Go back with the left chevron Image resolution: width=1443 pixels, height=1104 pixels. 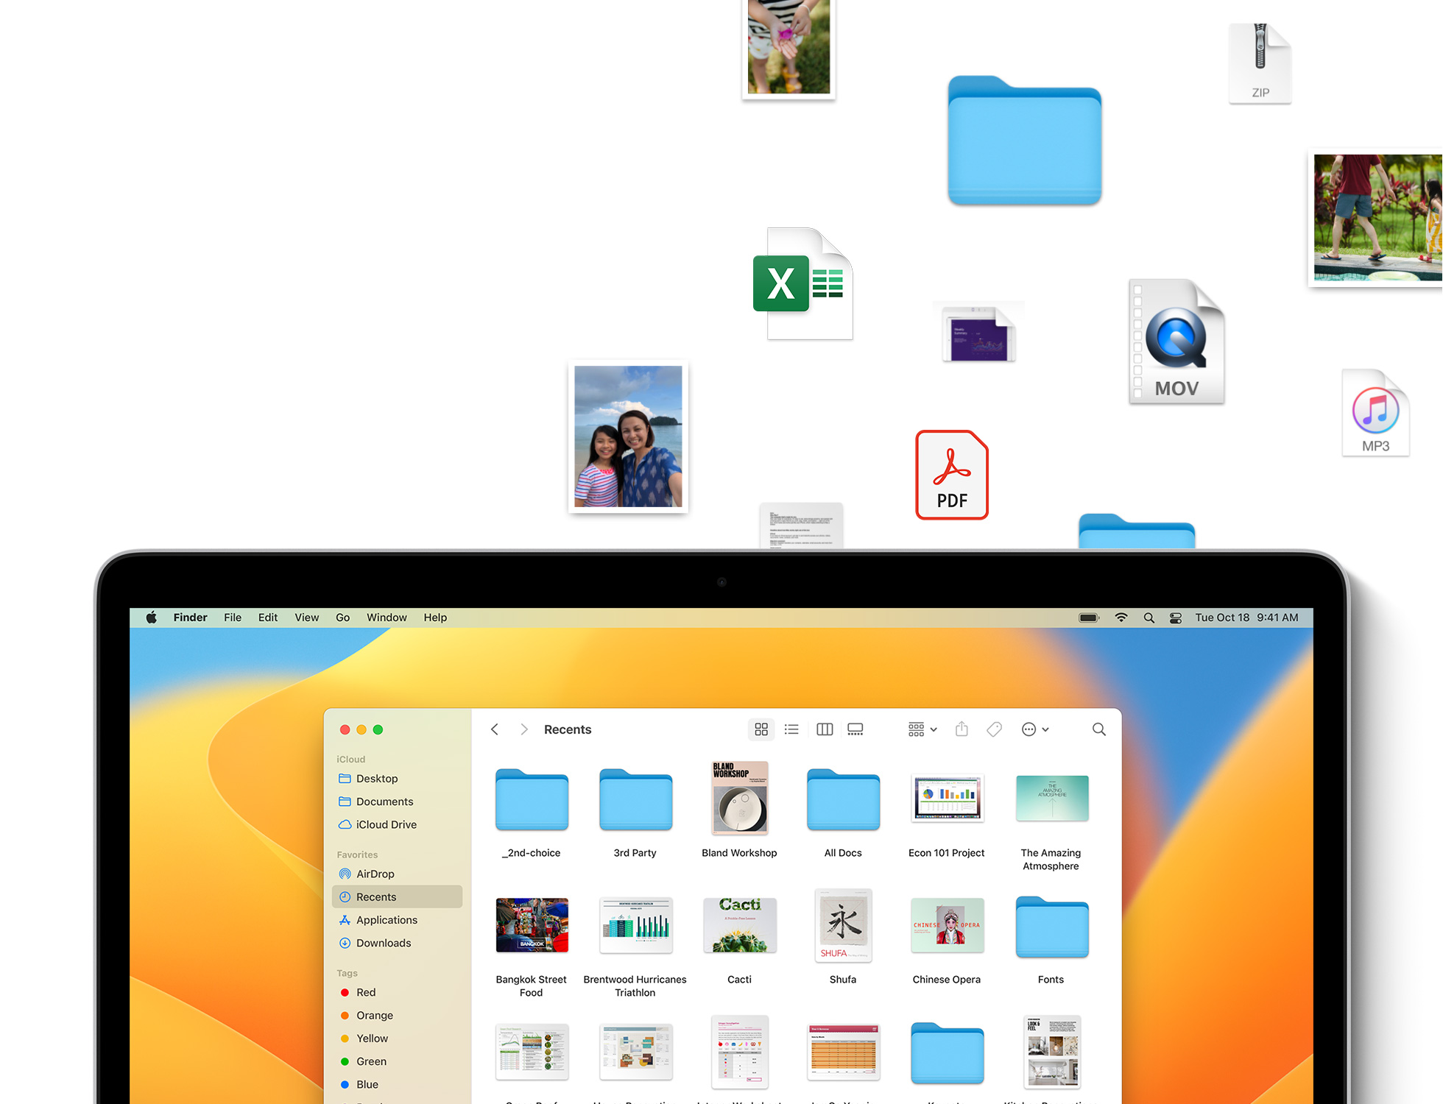click(495, 729)
